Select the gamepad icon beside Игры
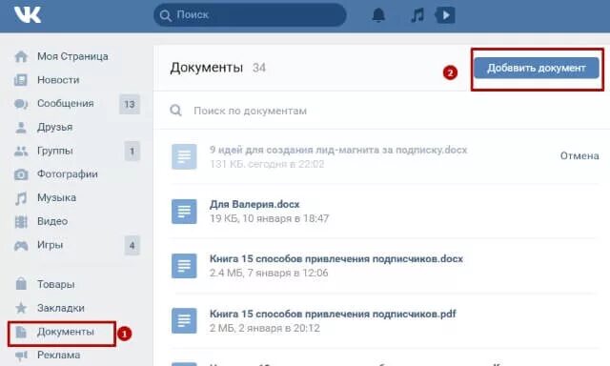The width and height of the screenshot is (610, 366). 21,245
